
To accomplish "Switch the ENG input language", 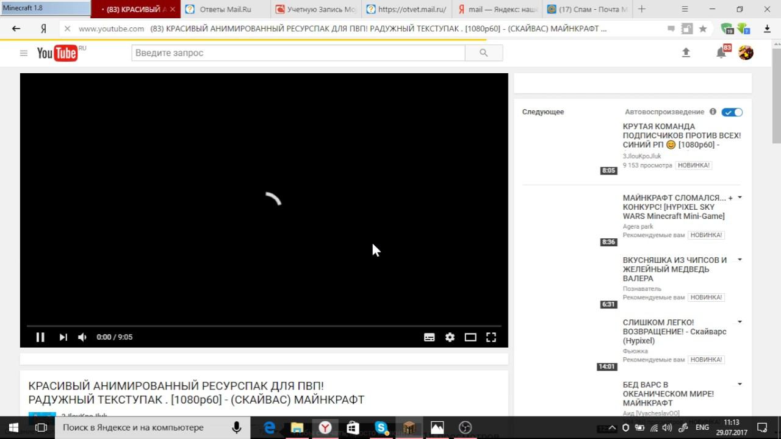I will tap(702, 427).
